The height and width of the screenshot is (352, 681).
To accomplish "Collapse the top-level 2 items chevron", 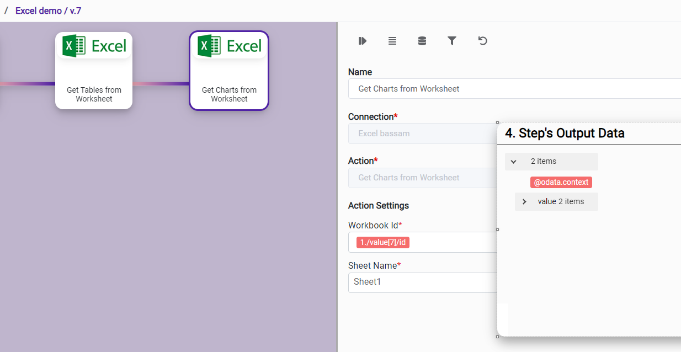I will click(x=514, y=162).
